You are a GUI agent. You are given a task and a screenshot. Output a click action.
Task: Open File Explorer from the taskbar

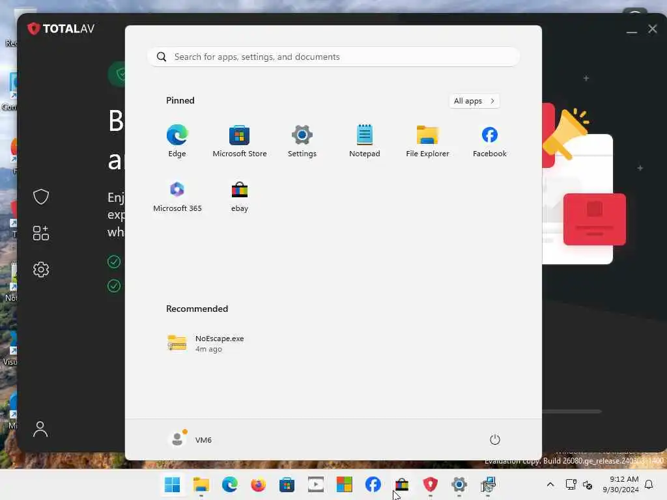coord(201,484)
